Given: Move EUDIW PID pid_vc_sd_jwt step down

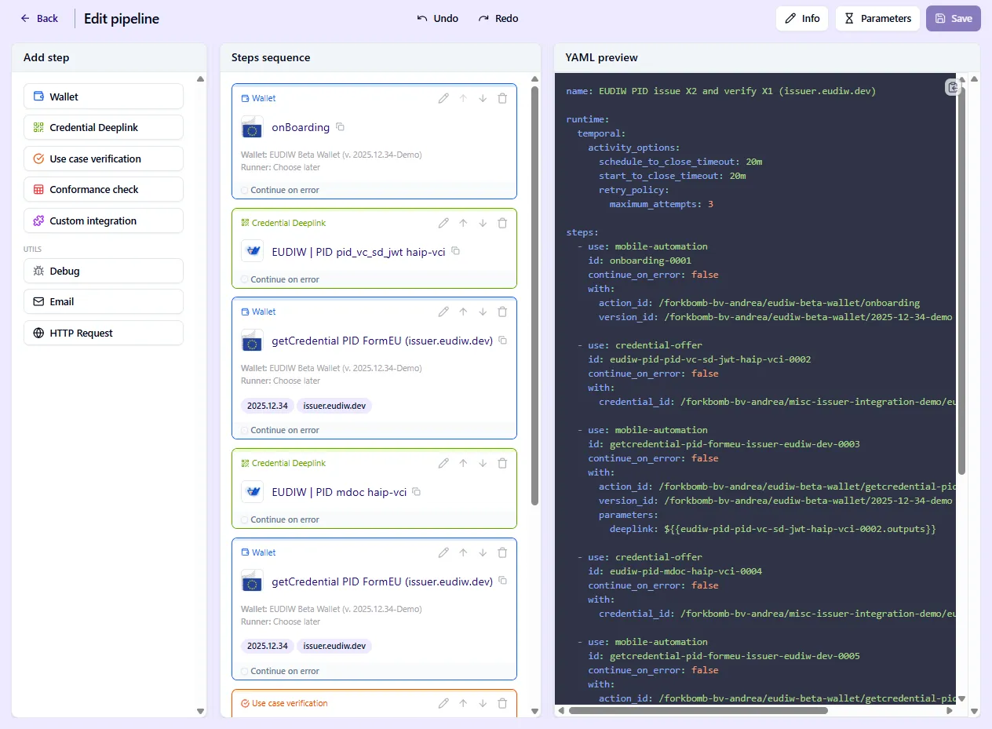Looking at the screenshot, I should coord(483,223).
